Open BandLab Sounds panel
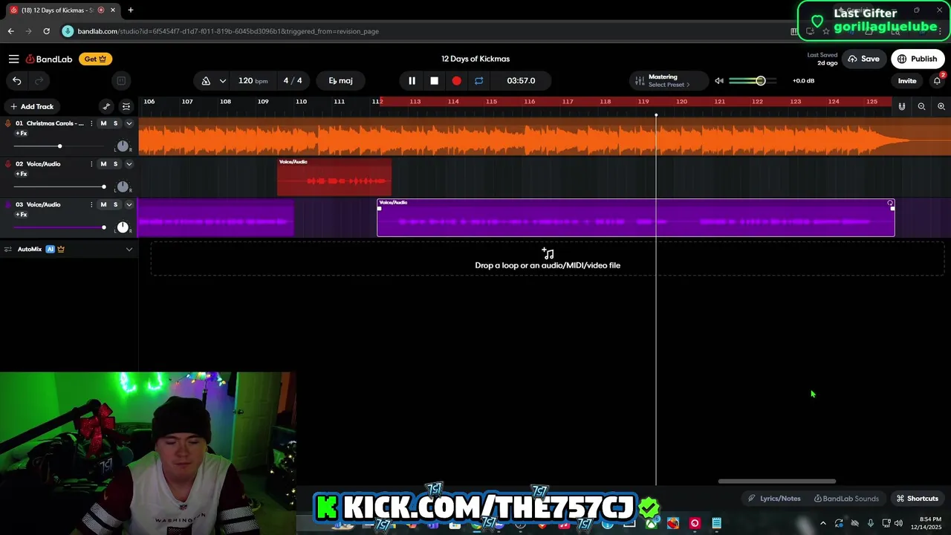 point(846,499)
